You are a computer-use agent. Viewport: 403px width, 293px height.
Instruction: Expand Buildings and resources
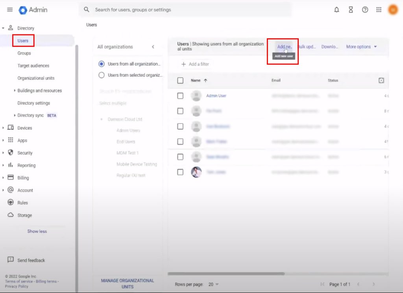coord(15,90)
